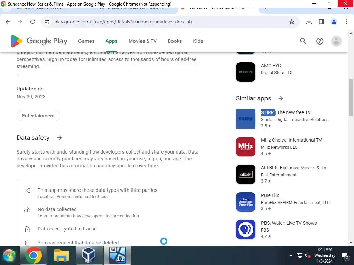This screenshot has width=354, height=265.
Task: Open Chrome profile icon
Action: [334, 22]
